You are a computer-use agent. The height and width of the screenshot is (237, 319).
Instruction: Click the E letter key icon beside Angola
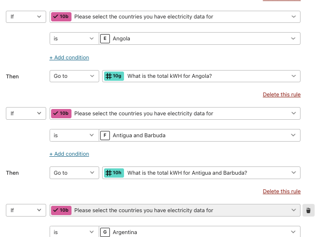(105, 38)
